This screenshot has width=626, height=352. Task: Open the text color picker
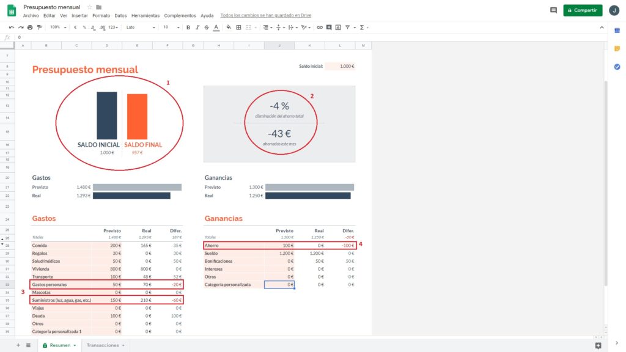(216, 28)
